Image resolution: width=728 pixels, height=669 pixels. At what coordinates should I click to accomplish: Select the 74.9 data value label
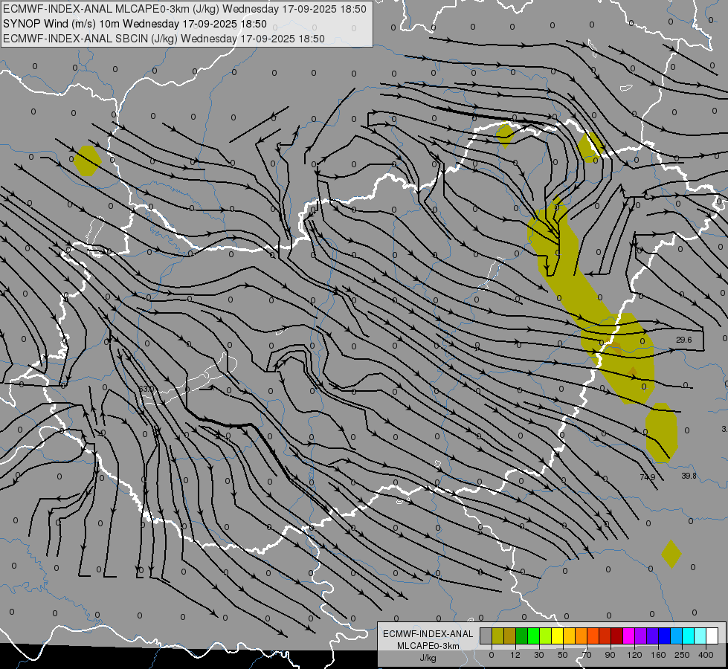tap(647, 477)
